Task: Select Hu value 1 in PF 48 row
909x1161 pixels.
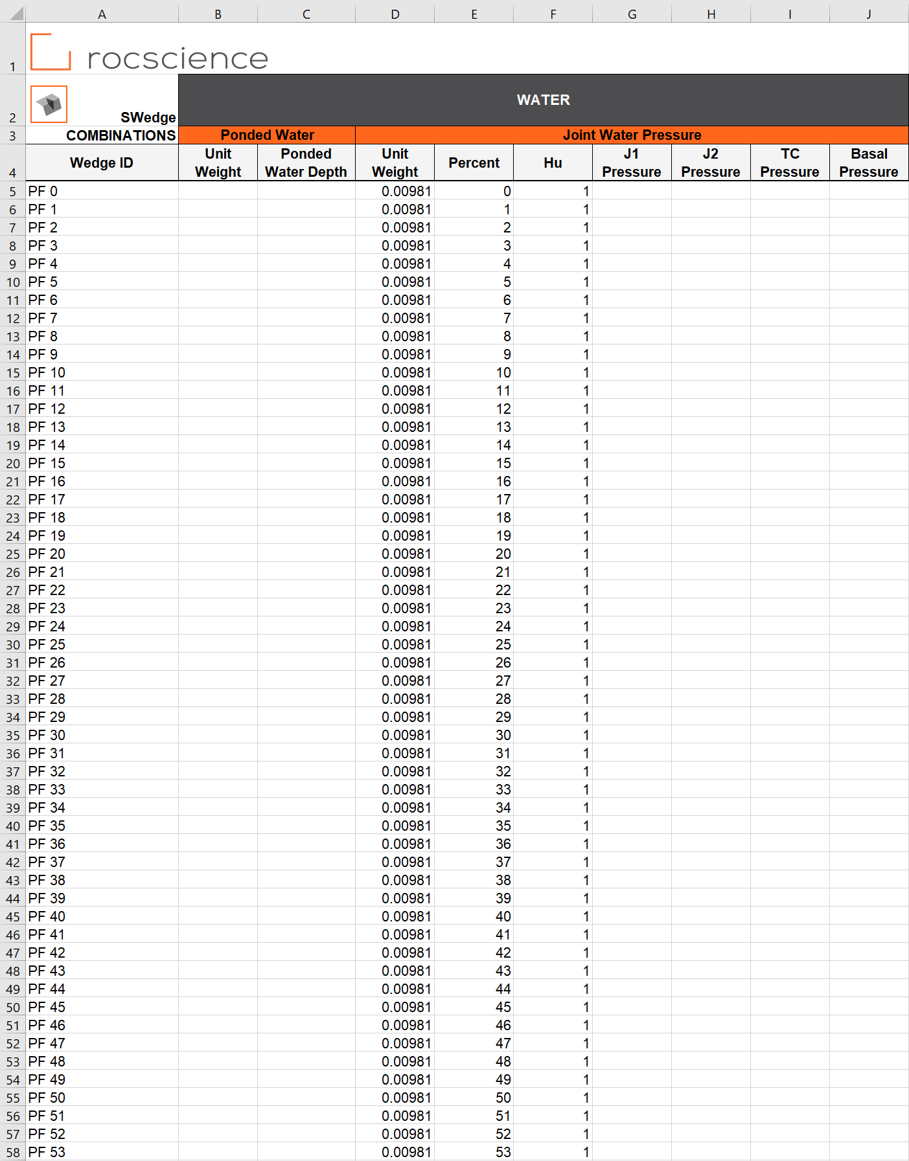Action: (x=553, y=1061)
